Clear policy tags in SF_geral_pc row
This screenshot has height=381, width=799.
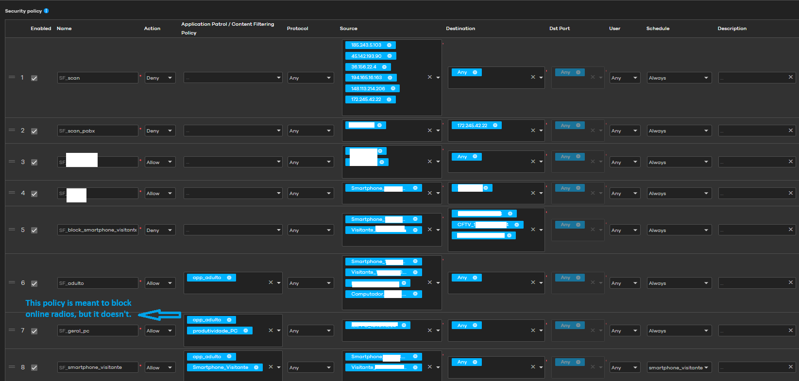pos(271,330)
